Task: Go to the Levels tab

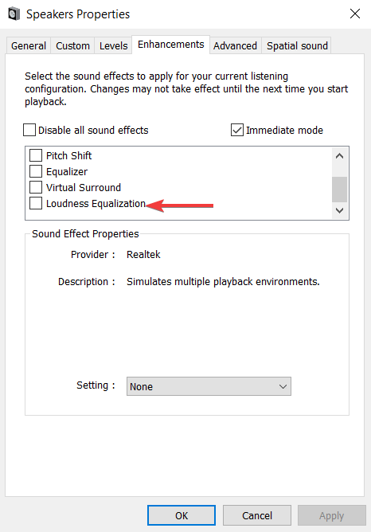Action: point(113,46)
